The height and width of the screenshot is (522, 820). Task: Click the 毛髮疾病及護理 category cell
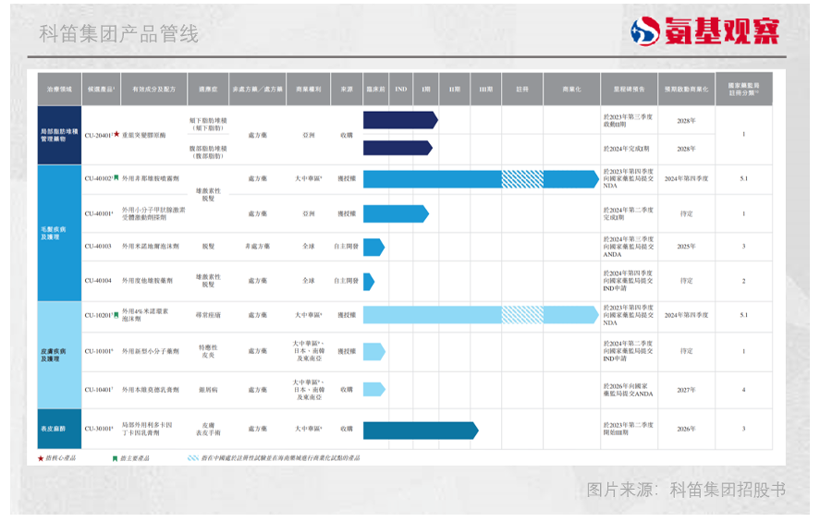59,231
